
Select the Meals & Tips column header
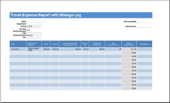click(85, 44)
